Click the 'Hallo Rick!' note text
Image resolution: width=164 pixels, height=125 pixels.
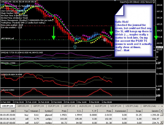tap(122, 22)
